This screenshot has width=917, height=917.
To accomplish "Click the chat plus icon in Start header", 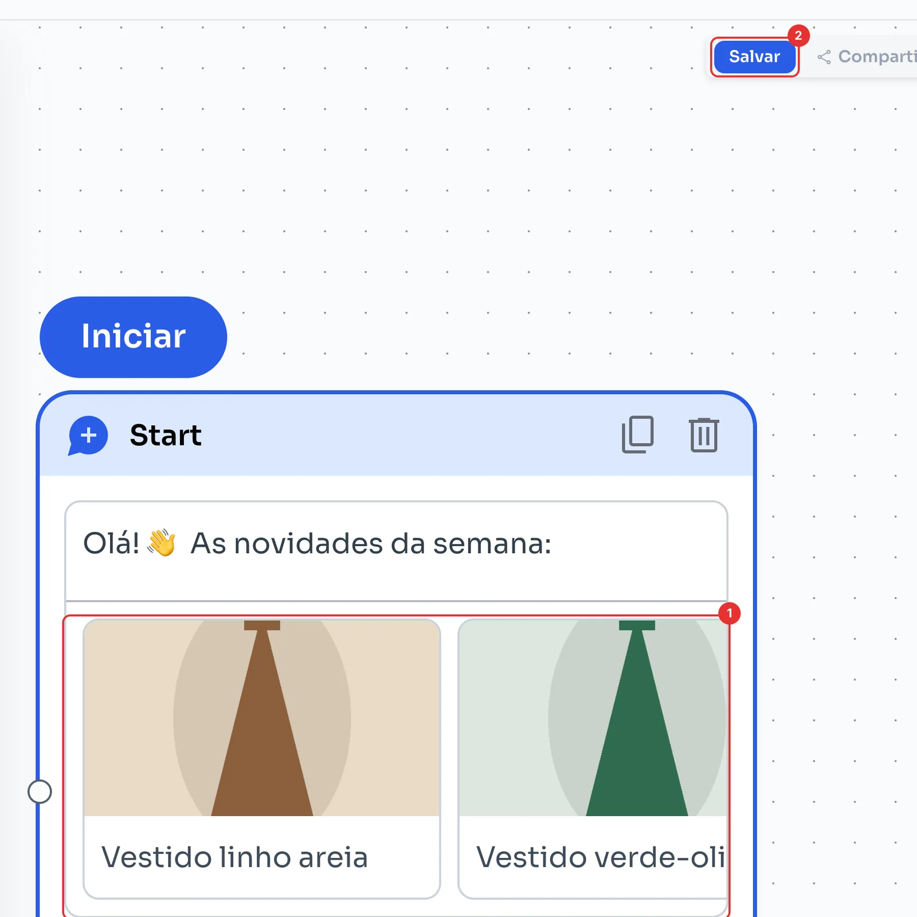I will click(x=88, y=436).
